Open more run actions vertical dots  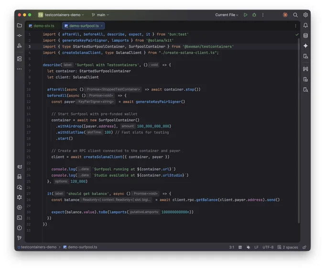pos(263,15)
